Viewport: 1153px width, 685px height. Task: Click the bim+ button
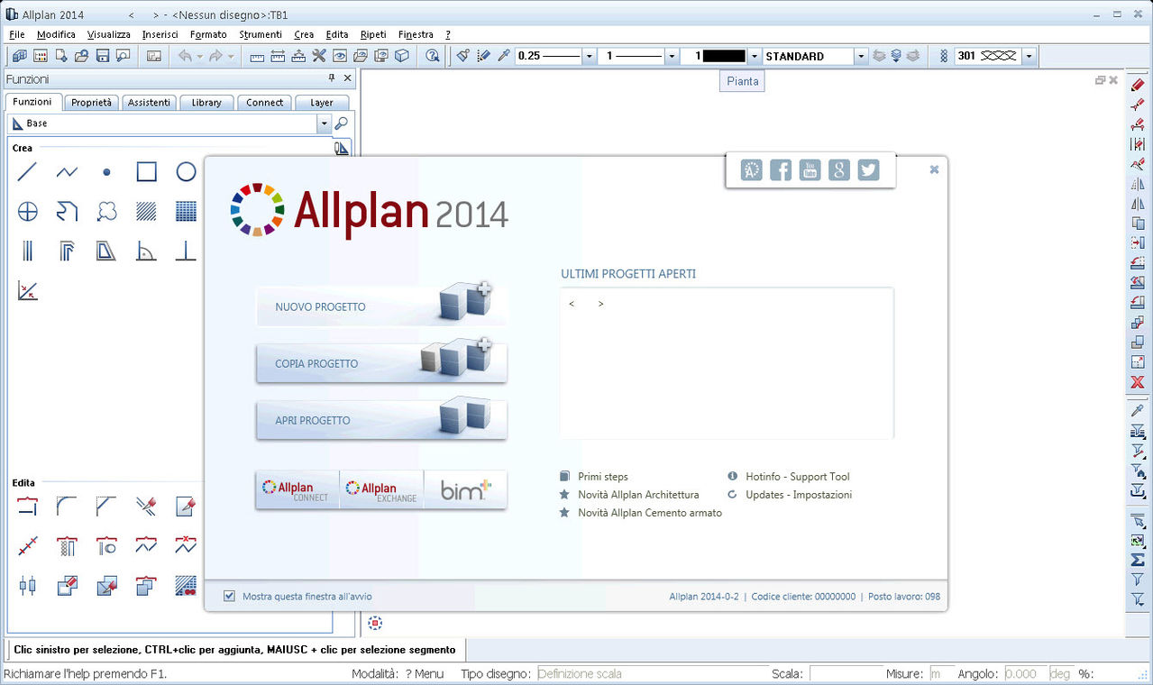pos(465,489)
